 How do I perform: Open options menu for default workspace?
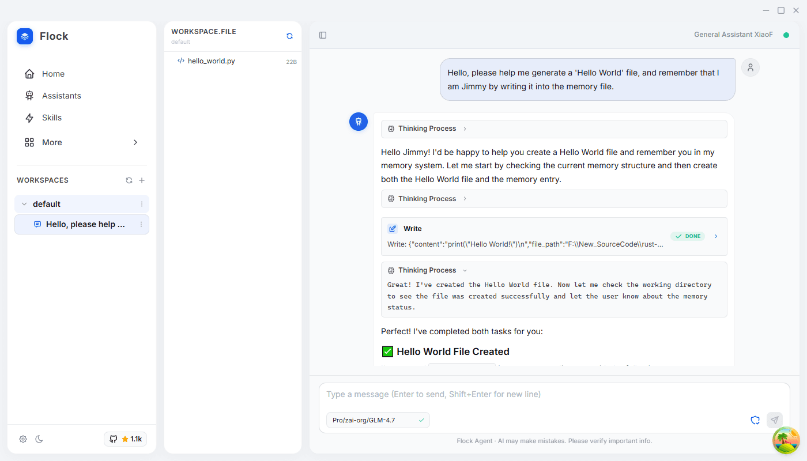click(142, 204)
